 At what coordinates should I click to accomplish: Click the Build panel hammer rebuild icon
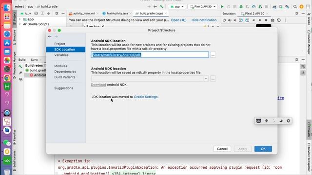(20, 67)
